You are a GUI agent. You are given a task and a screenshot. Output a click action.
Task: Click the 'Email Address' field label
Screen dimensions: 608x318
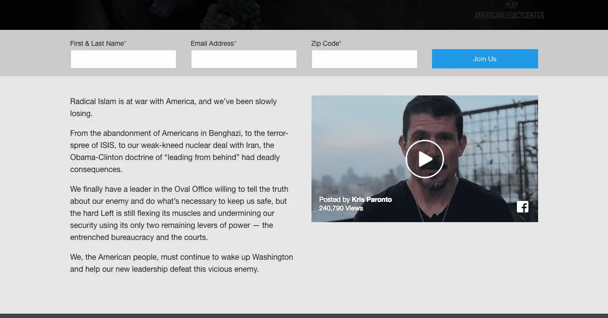point(213,43)
